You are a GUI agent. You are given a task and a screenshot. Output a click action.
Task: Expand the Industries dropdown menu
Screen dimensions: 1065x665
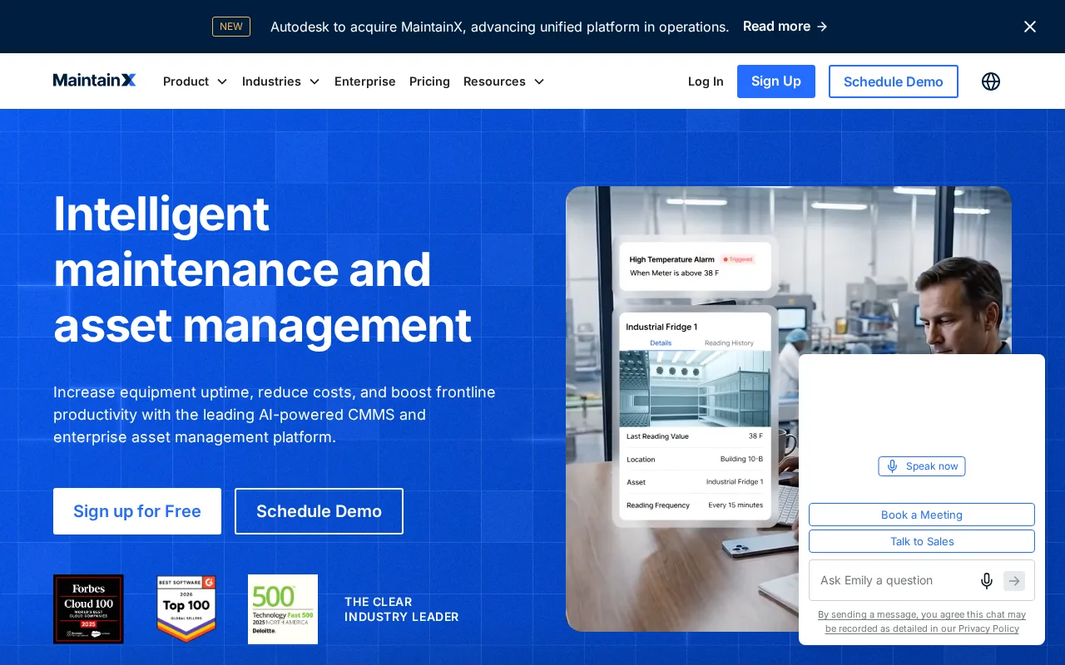281,81
